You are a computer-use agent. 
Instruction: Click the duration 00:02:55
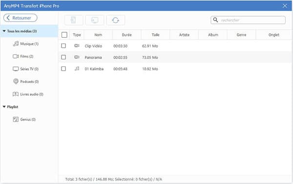[120, 58]
